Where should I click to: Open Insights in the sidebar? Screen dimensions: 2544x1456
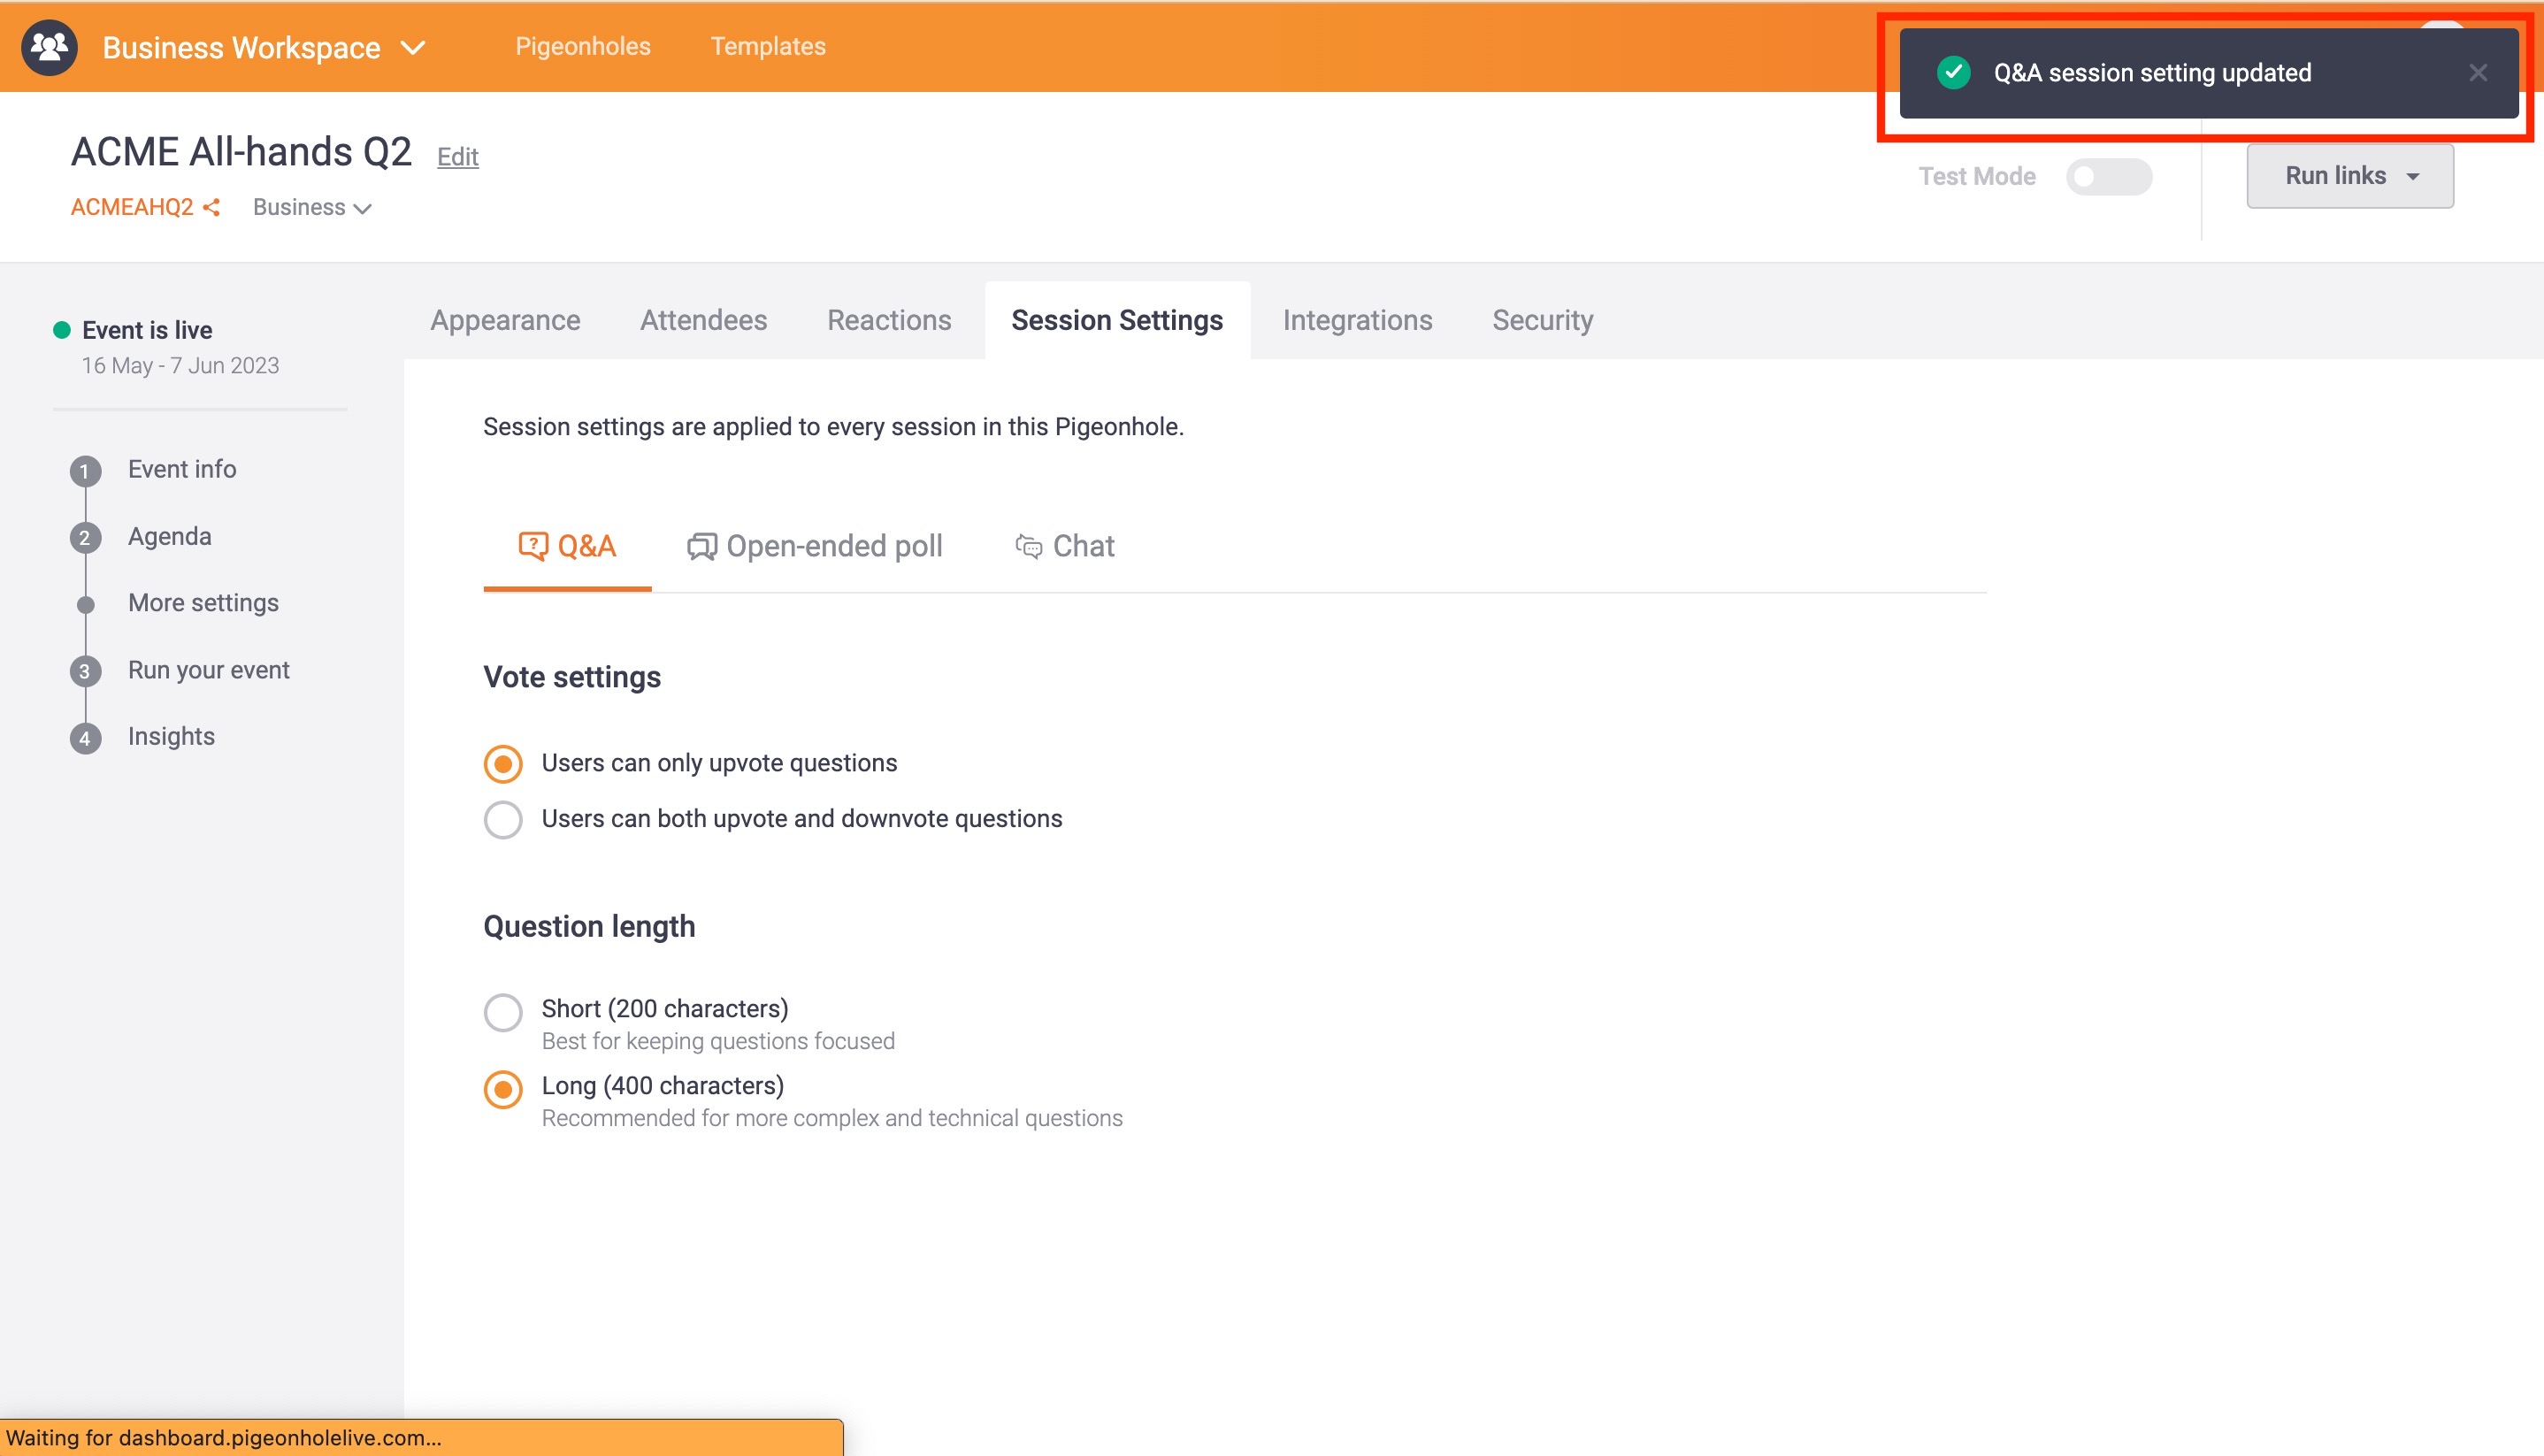(171, 736)
